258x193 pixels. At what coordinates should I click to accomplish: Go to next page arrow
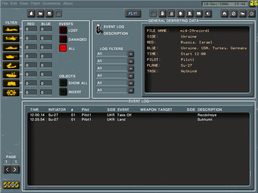[x=15, y=169]
